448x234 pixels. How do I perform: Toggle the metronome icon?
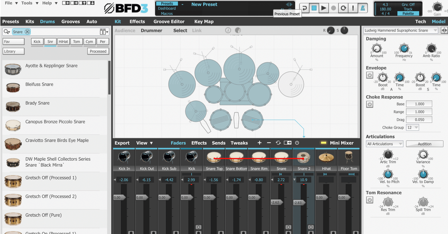point(363,8)
